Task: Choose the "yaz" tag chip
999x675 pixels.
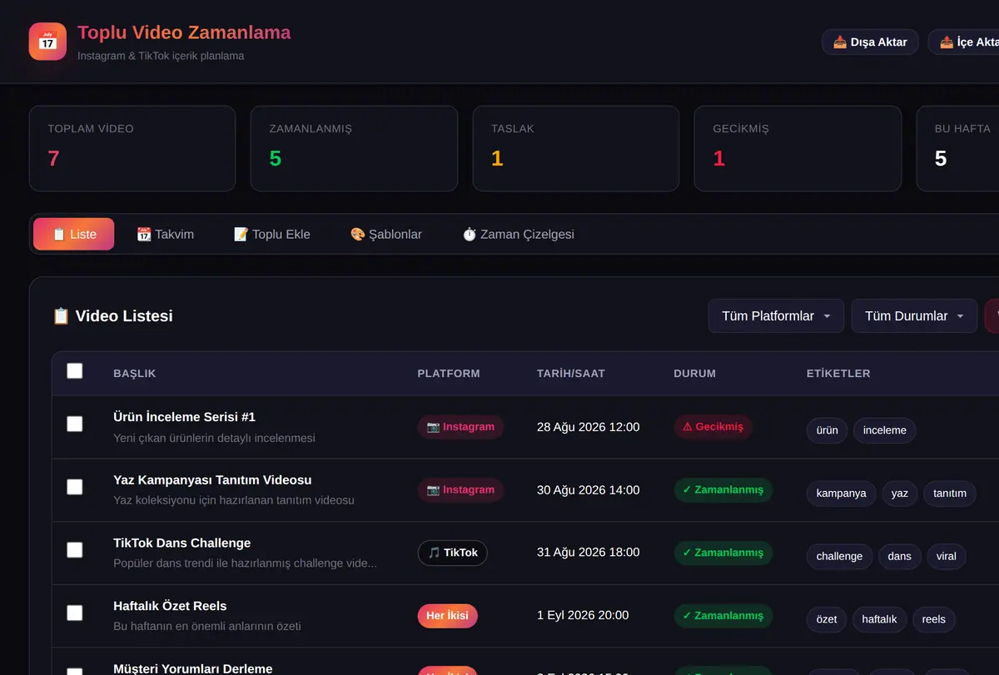Action: pos(899,494)
